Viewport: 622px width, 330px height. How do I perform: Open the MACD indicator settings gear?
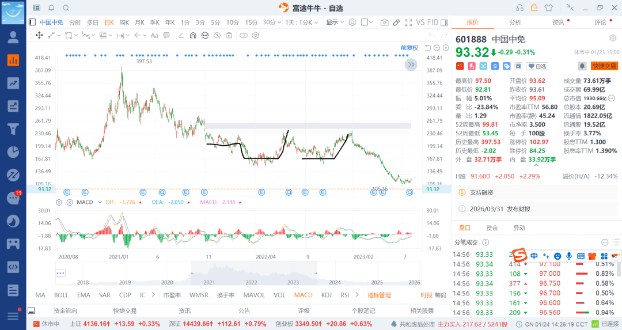coord(59,202)
